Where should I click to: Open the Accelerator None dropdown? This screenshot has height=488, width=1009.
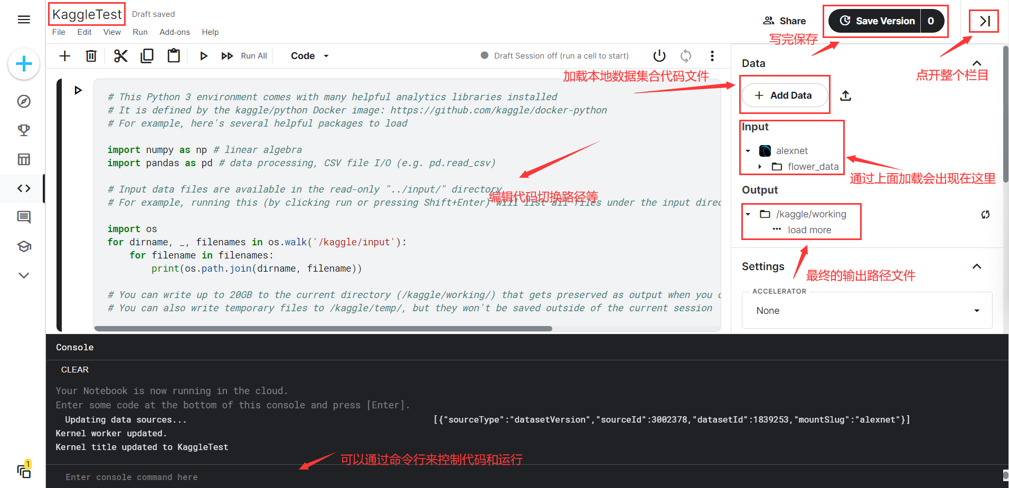(867, 311)
